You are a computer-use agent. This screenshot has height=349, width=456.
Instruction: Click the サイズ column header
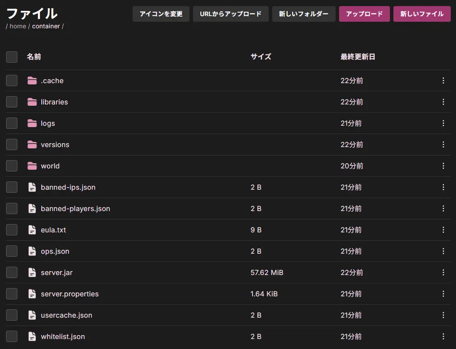click(261, 57)
